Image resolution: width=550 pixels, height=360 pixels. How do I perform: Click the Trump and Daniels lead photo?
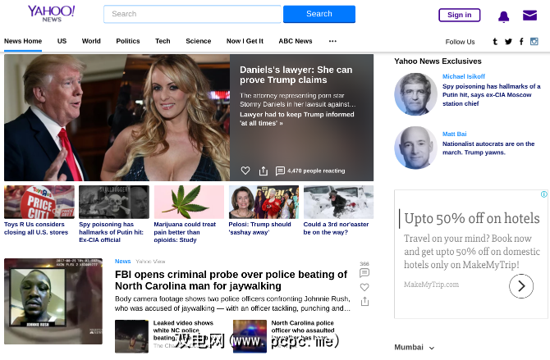pyautogui.click(x=117, y=117)
